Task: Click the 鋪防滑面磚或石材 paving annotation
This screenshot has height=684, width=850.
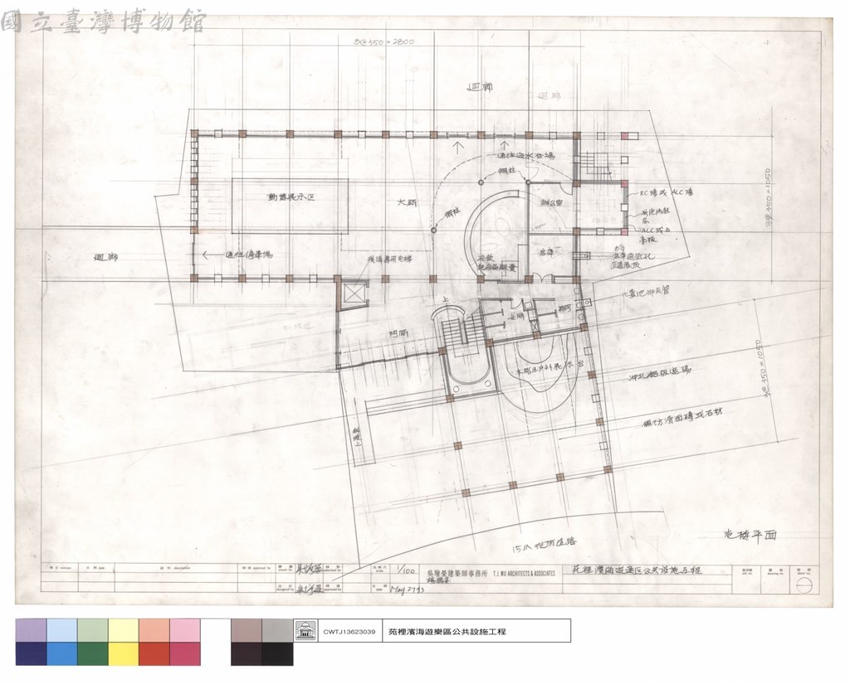Action: pos(682,419)
